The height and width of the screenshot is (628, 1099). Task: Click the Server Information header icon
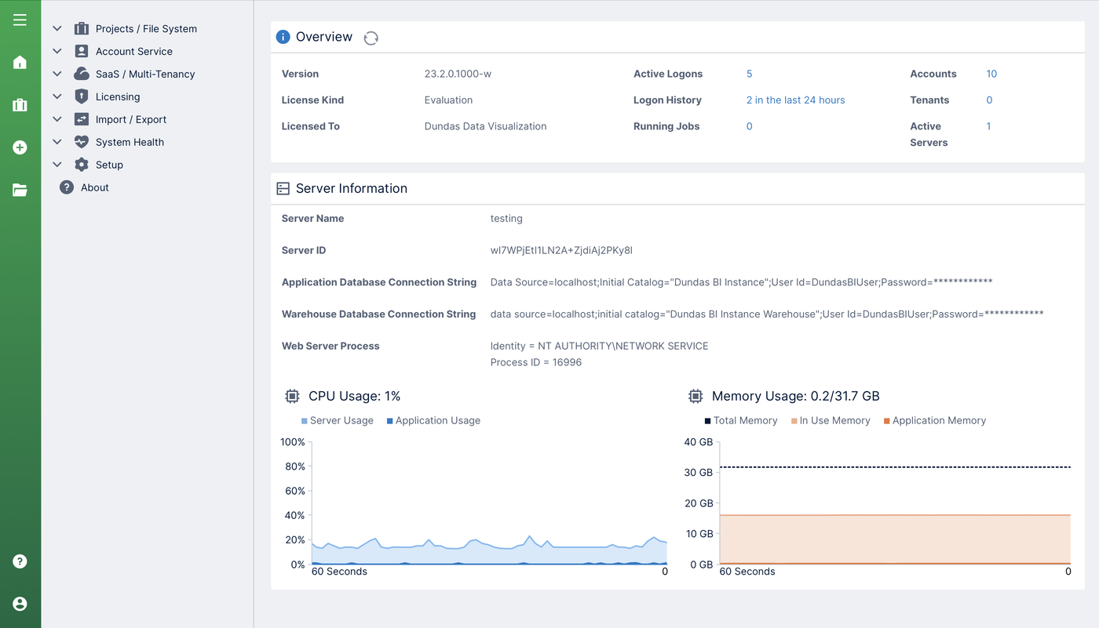click(x=283, y=189)
